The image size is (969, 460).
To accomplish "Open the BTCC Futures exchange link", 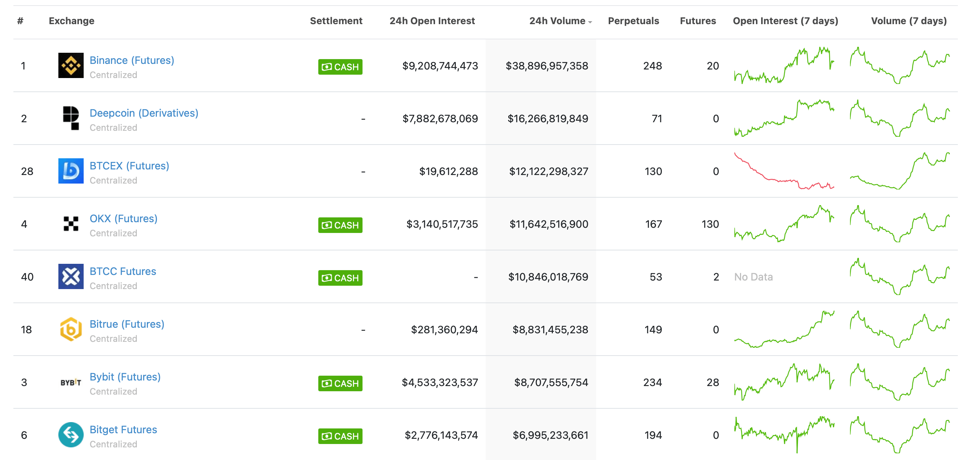I will tap(123, 271).
